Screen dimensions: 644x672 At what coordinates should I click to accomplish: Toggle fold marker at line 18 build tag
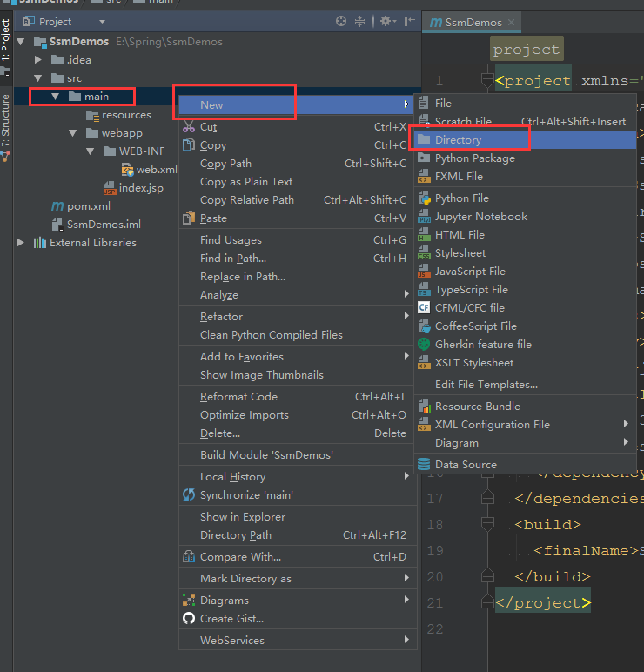click(487, 524)
